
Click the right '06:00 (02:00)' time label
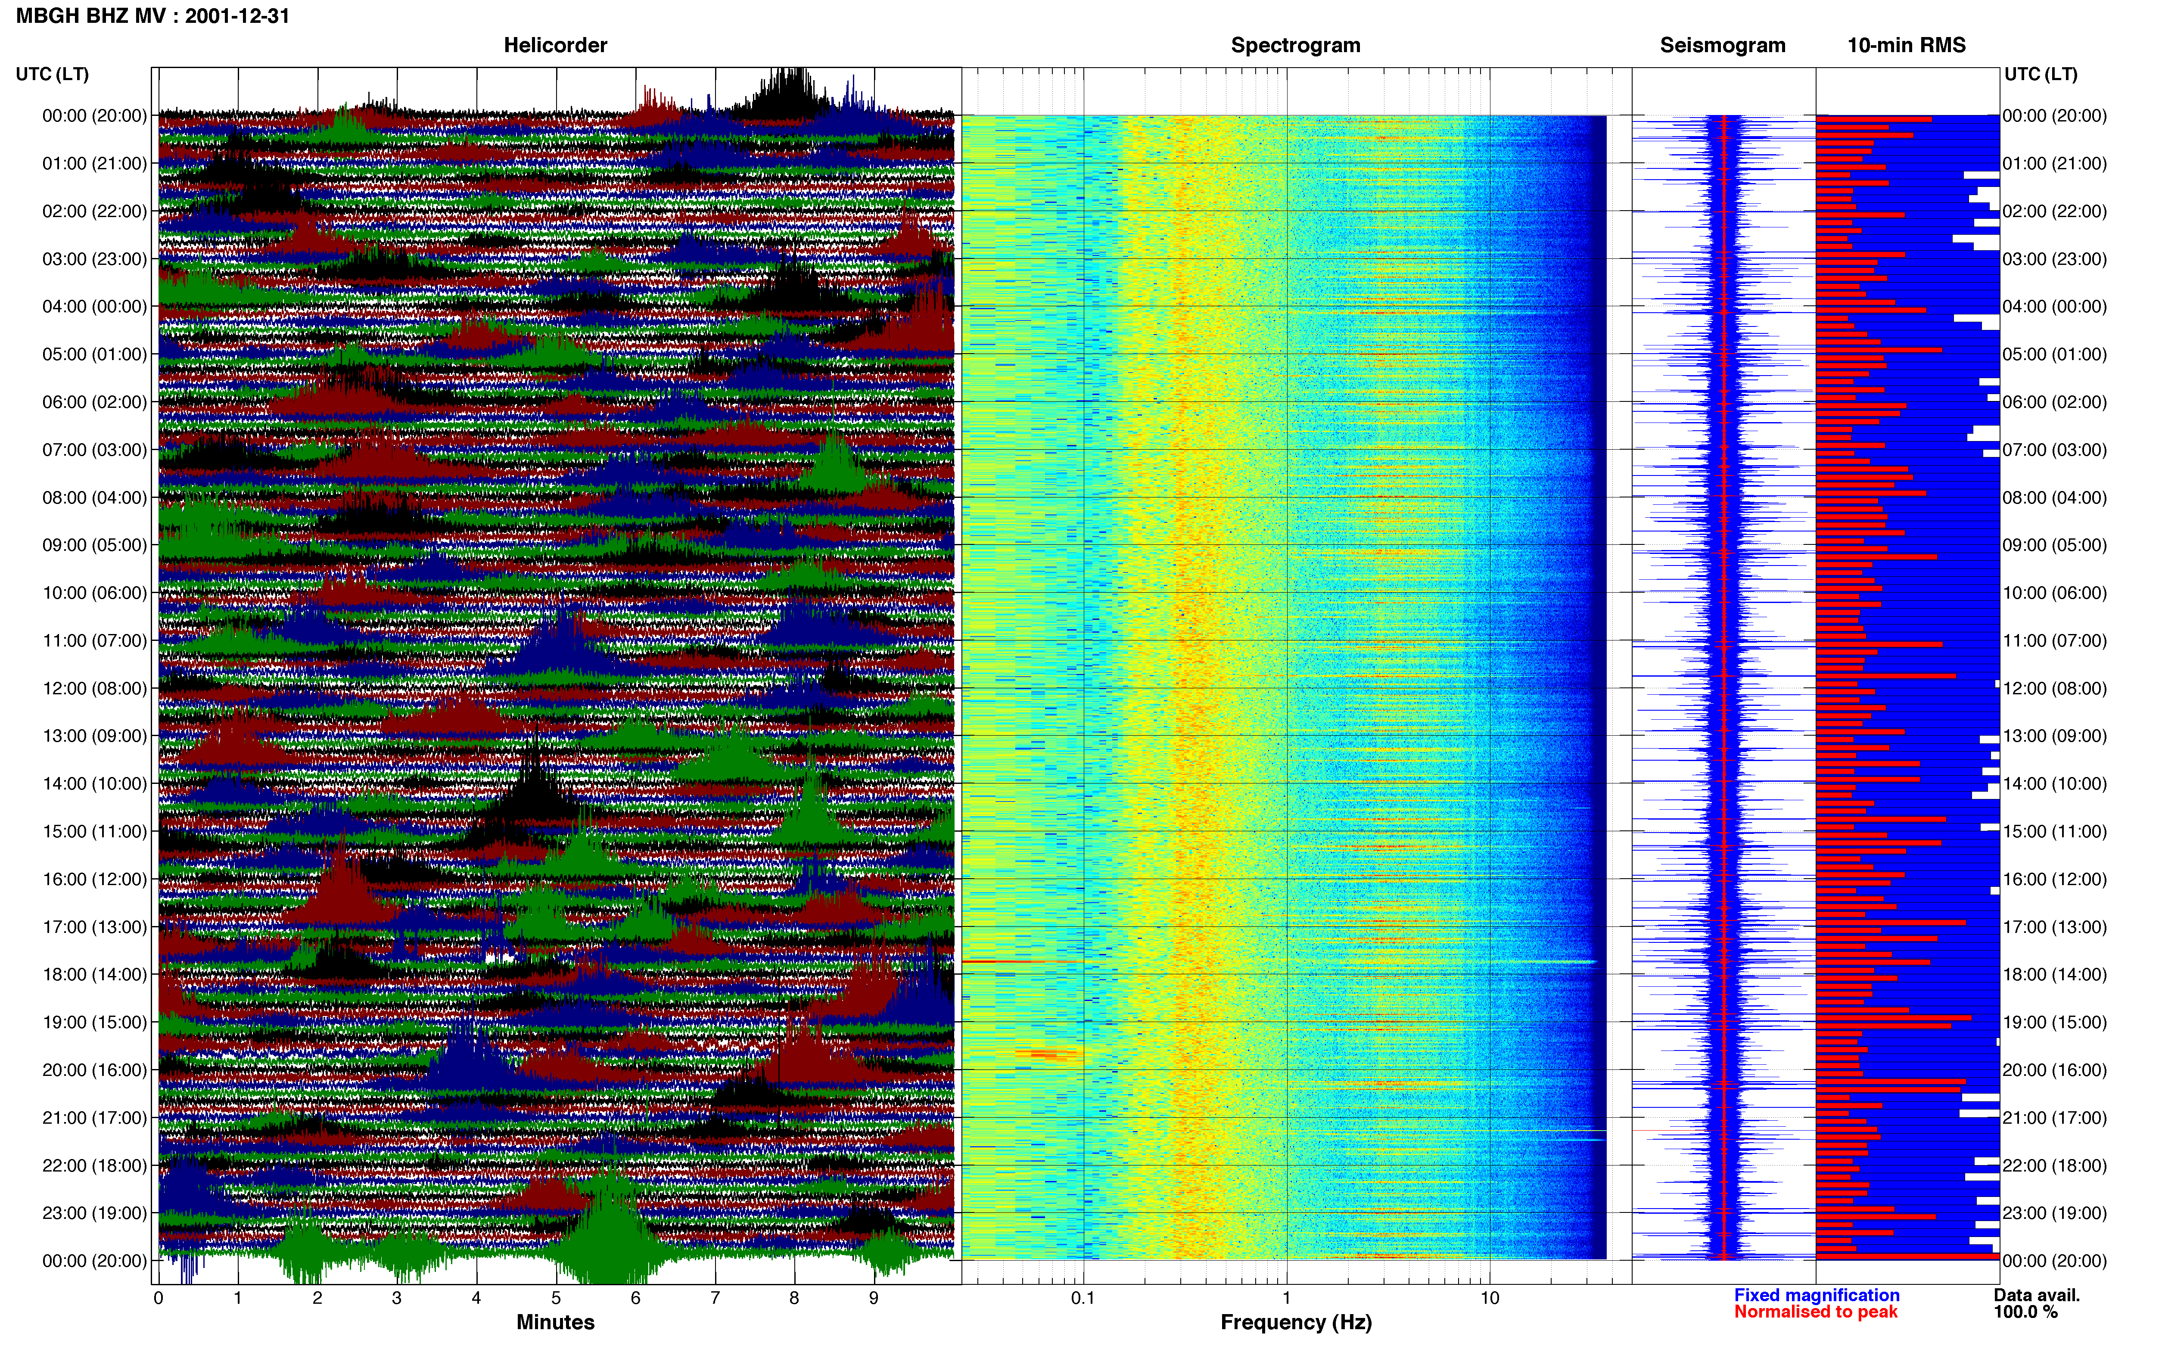pyautogui.click(x=2055, y=402)
